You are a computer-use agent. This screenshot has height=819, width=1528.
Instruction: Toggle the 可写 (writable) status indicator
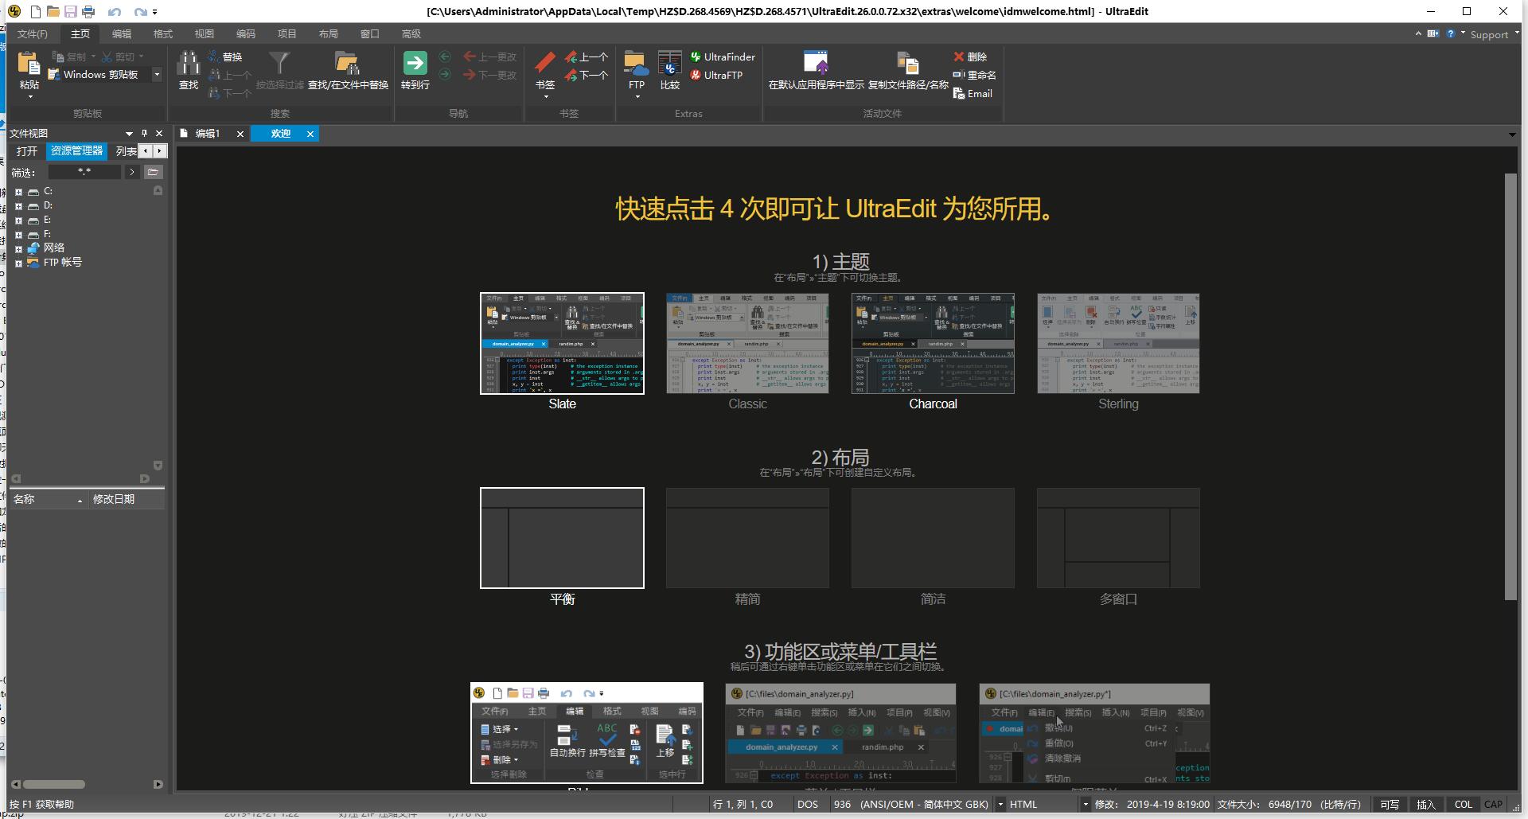[1390, 805]
